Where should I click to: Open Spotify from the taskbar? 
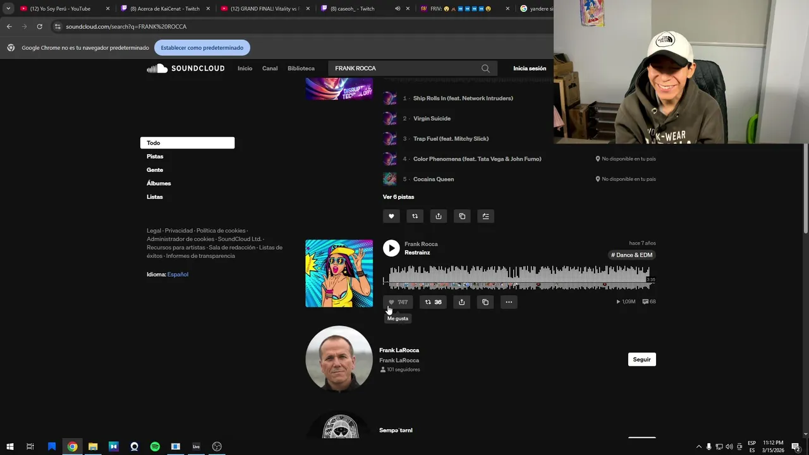pyautogui.click(x=155, y=446)
